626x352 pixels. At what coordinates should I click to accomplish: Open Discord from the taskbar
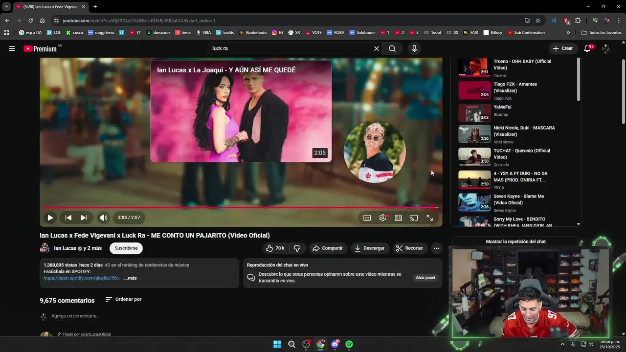coord(335,344)
